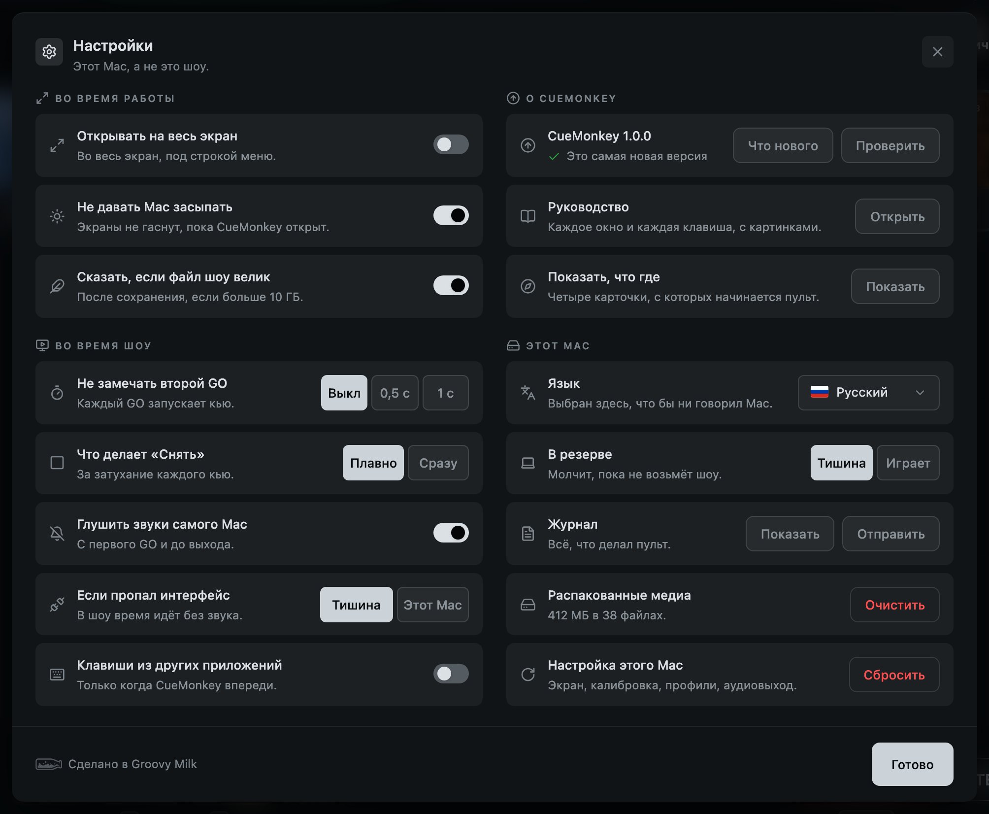Click the Что нового button
989x814 pixels.
(x=783, y=145)
